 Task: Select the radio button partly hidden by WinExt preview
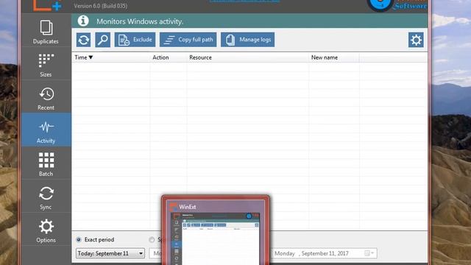pos(152,239)
